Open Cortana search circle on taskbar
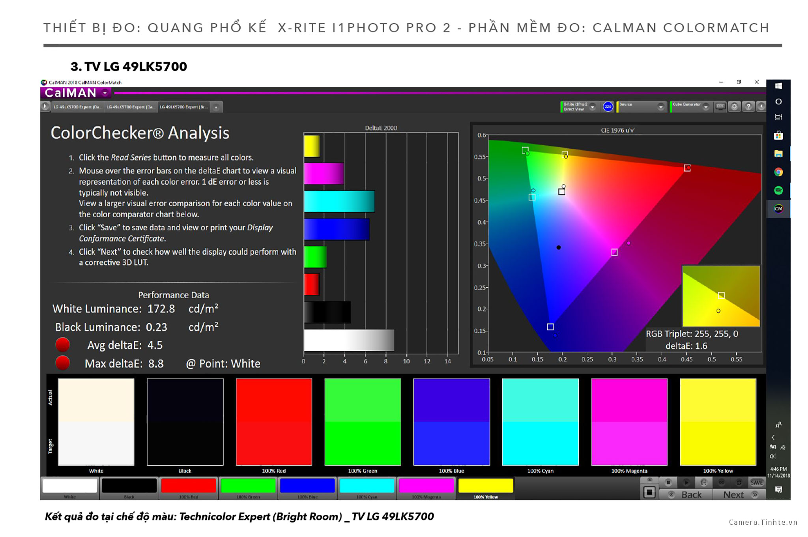The image size is (808, 537). (x=778, y=101)
